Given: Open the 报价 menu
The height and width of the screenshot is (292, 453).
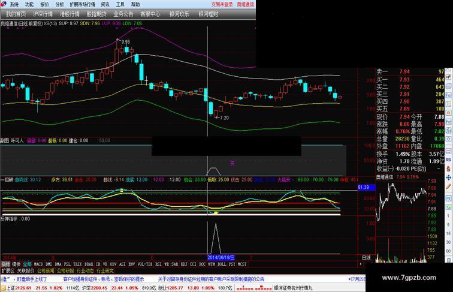Looking at the screenshot, I should click(44, 4).
